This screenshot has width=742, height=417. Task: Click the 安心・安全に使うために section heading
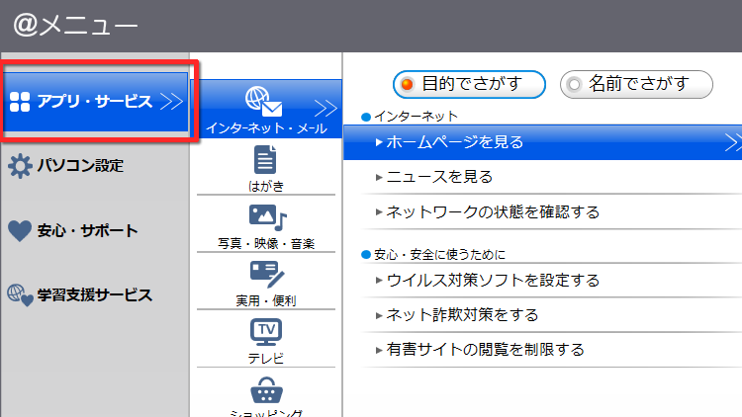[x=439, y=255]
